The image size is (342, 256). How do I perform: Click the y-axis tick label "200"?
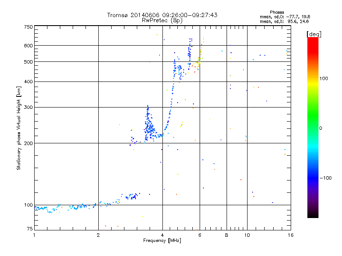click(x=28, y=143)
